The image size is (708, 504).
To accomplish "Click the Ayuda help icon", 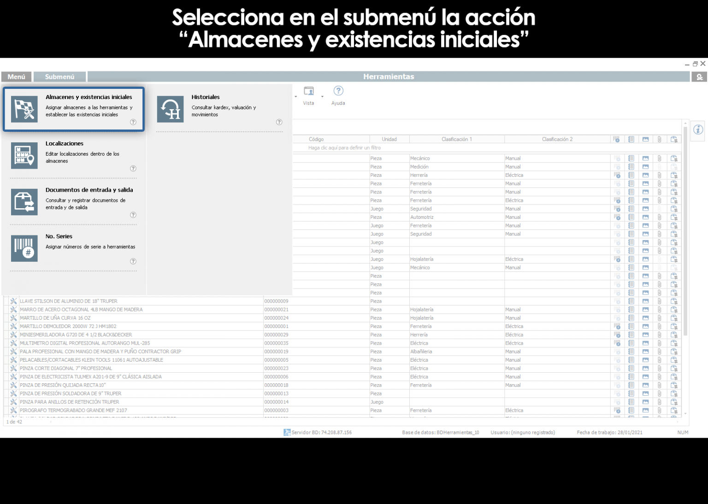I will click(x=338, y=91).
